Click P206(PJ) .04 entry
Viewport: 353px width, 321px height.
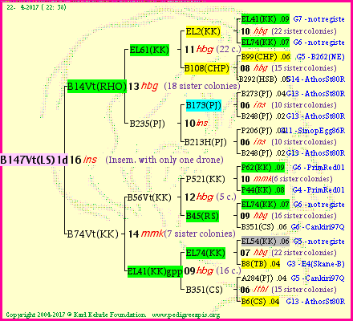click(x=262, y=131)
